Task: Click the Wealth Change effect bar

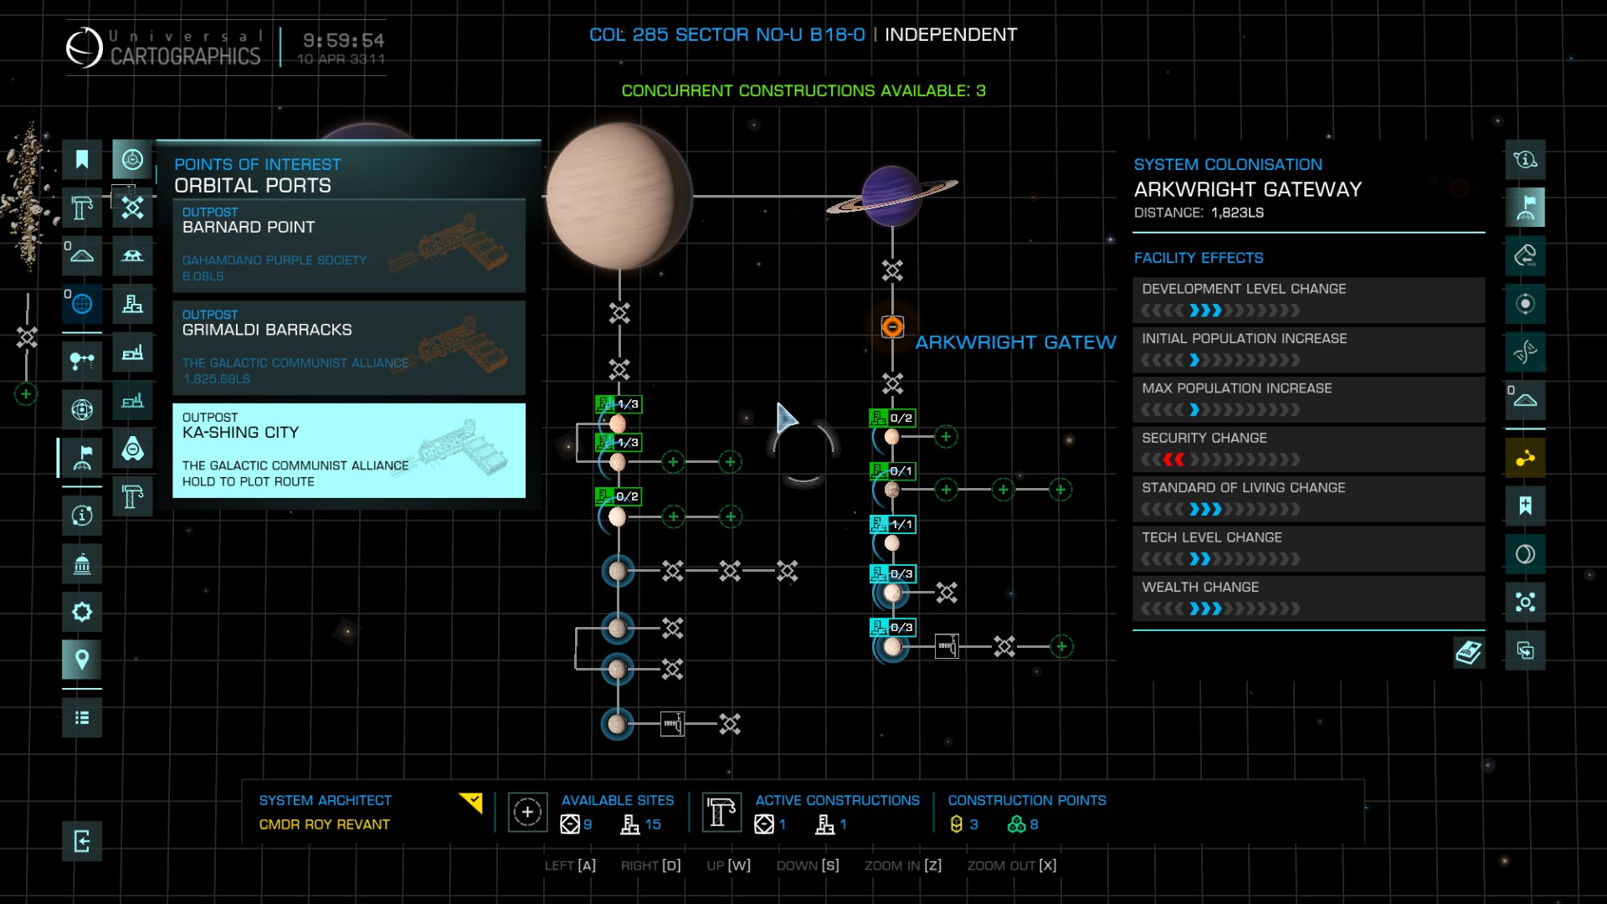Action: coord(1308,598)
